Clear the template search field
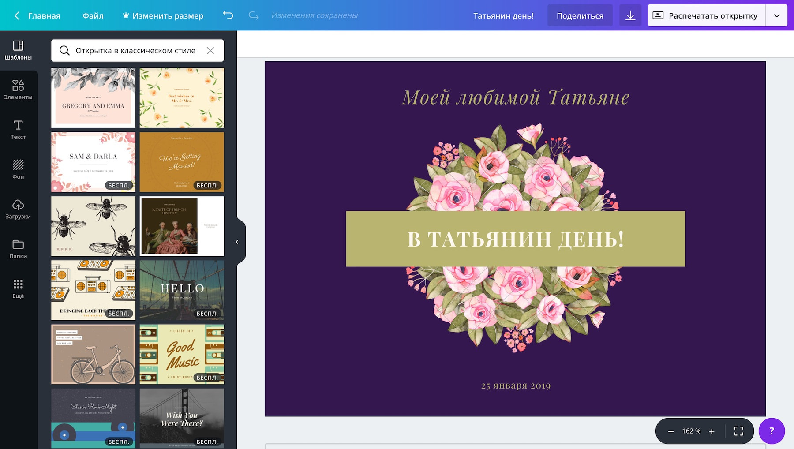 pyautogui.click(x=210, y=51)
